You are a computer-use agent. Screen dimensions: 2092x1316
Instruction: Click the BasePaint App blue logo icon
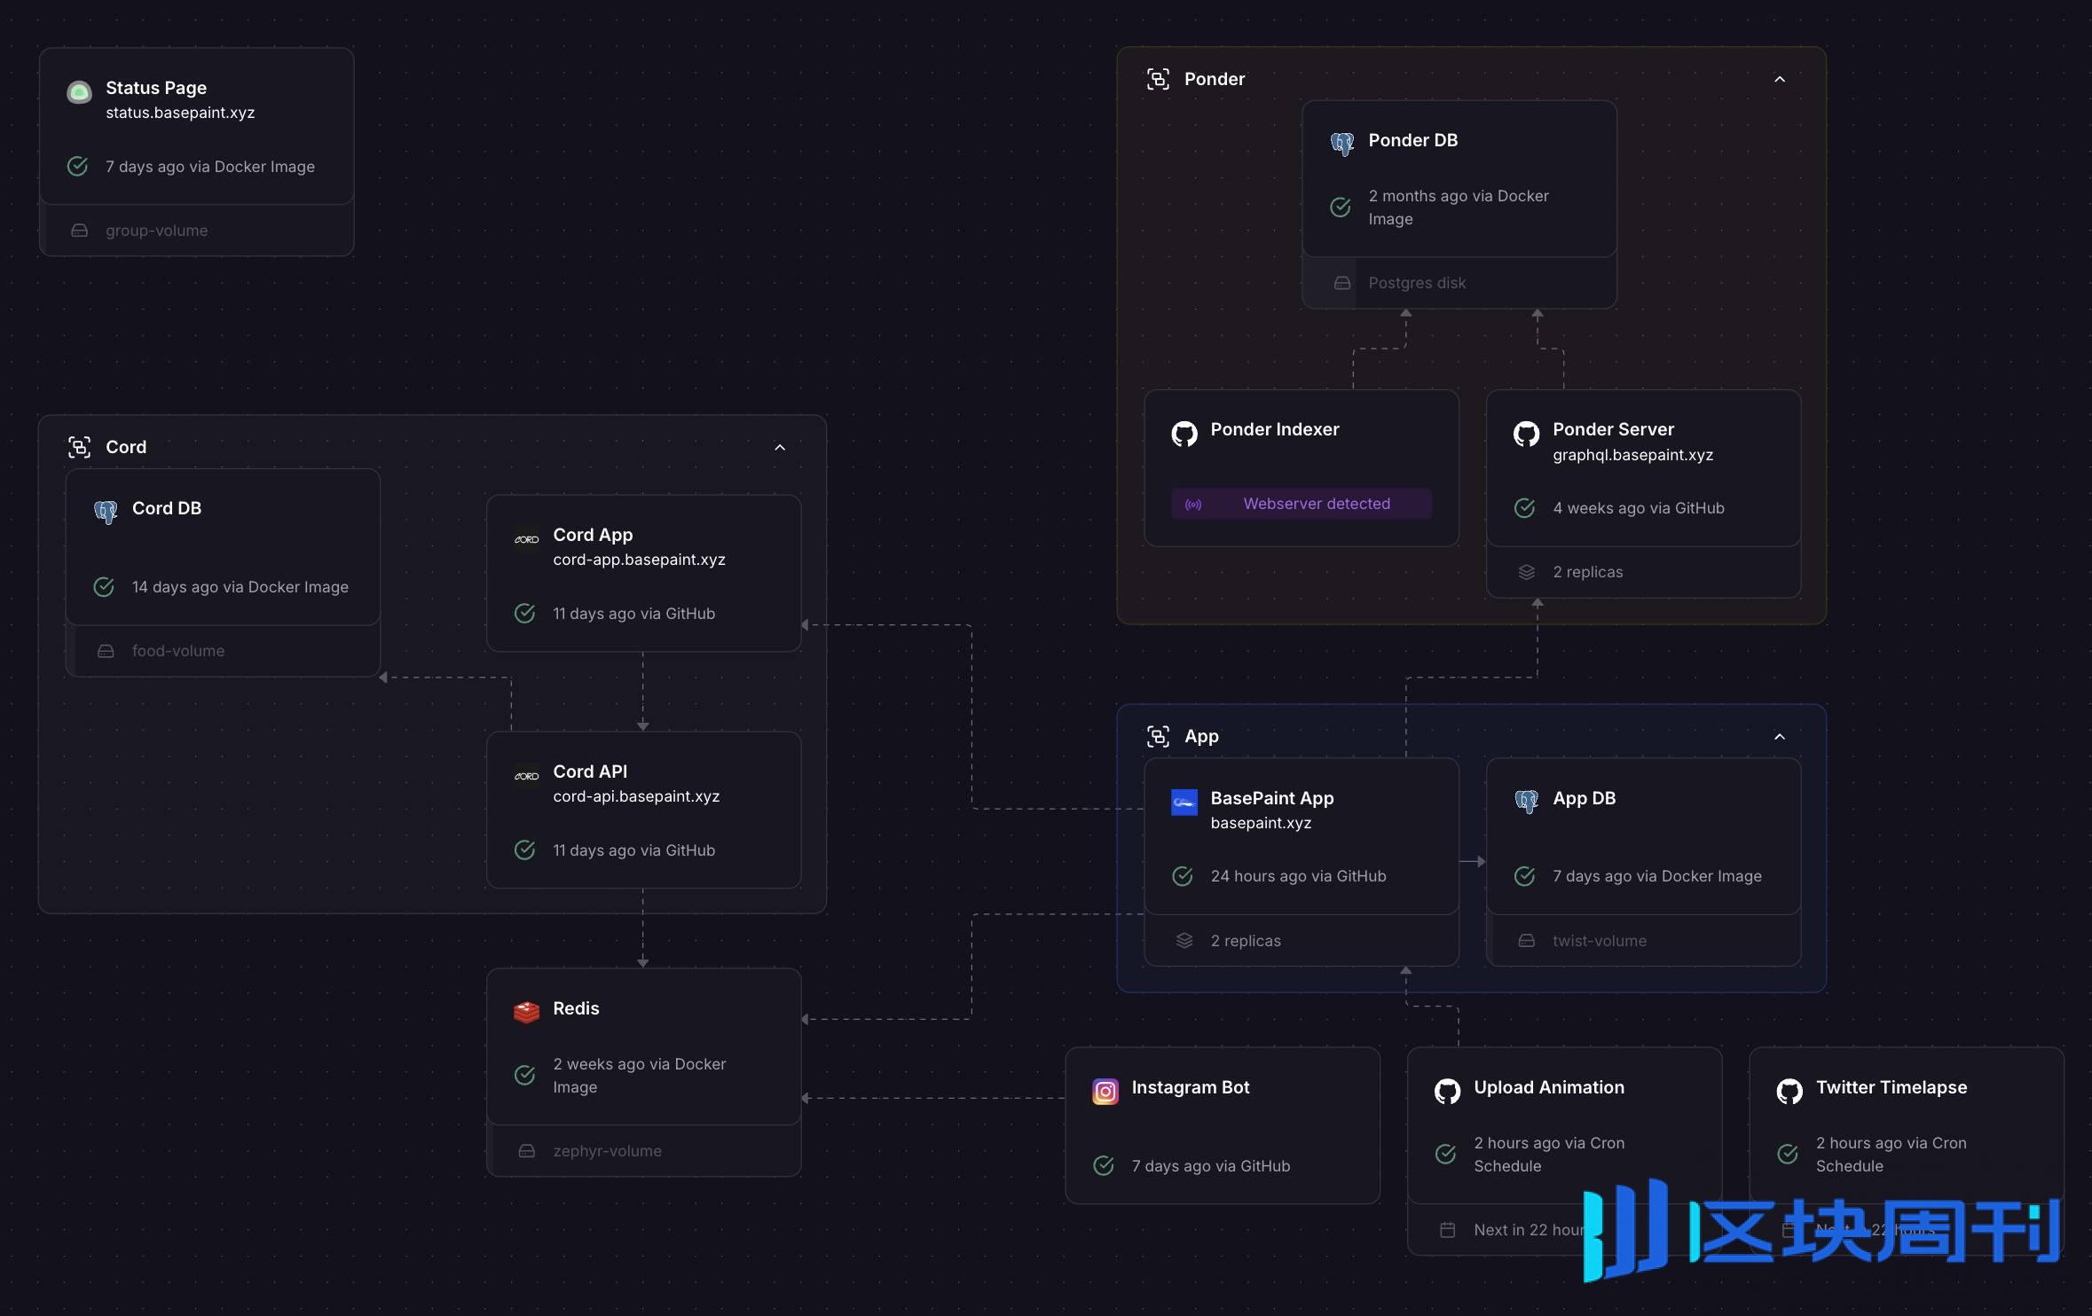tap(1184, 803)
